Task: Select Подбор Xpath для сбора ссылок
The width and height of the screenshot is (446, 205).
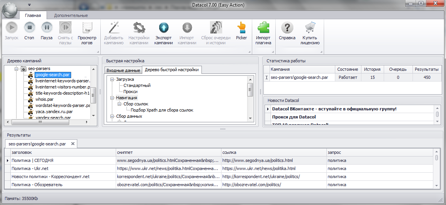Action: tap(162, 110)
